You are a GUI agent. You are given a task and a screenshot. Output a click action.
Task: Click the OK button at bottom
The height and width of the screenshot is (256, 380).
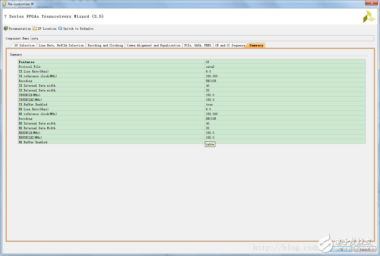(341, 249)
